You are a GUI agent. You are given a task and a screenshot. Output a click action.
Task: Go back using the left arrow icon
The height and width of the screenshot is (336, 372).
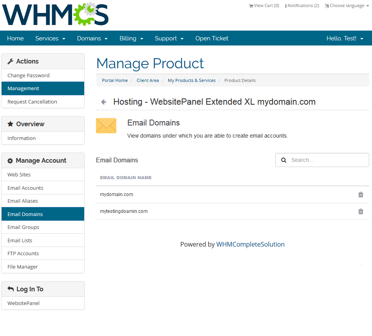[104, 102]
